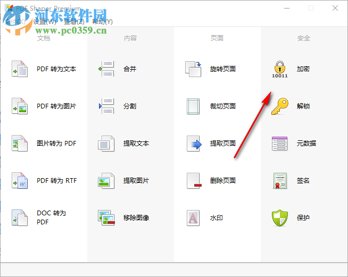Close the PDF Shaper Premium window
Screen dimensions: 348x277
[335, 8]
